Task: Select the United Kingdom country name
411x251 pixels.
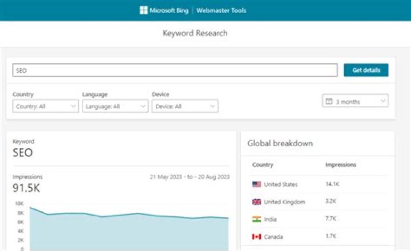Action: (x=285, y=202)
